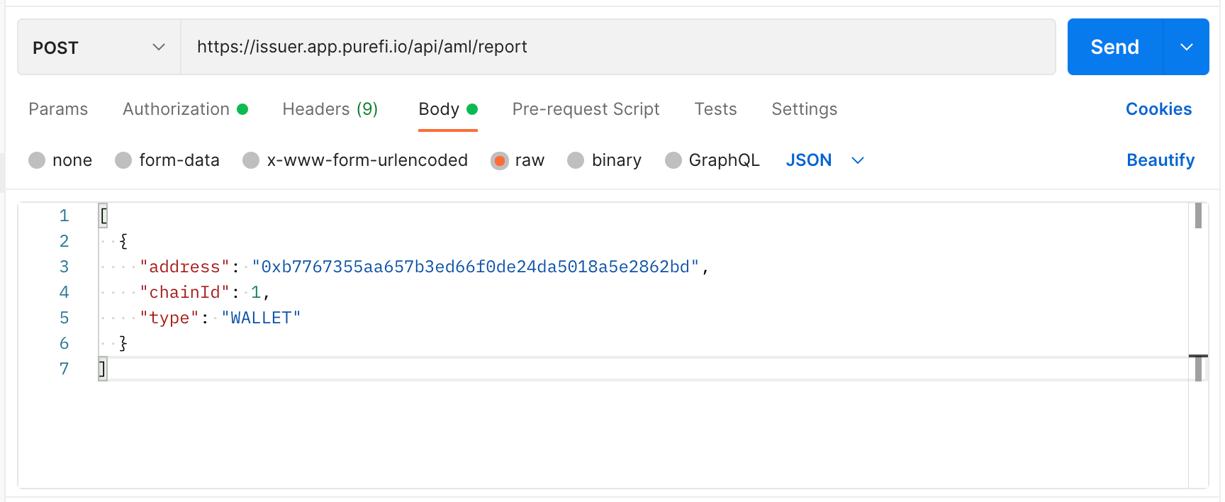Beautify the JSON body
This screenshot has height=502, width=1225.
click(x=1160, y=160)
